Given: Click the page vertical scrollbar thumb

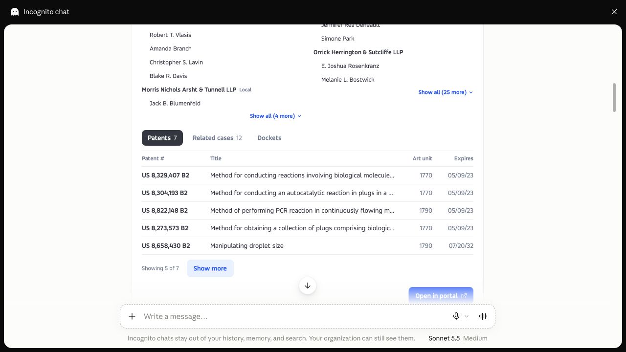Looking at the screenshot, I should [614, 97].
